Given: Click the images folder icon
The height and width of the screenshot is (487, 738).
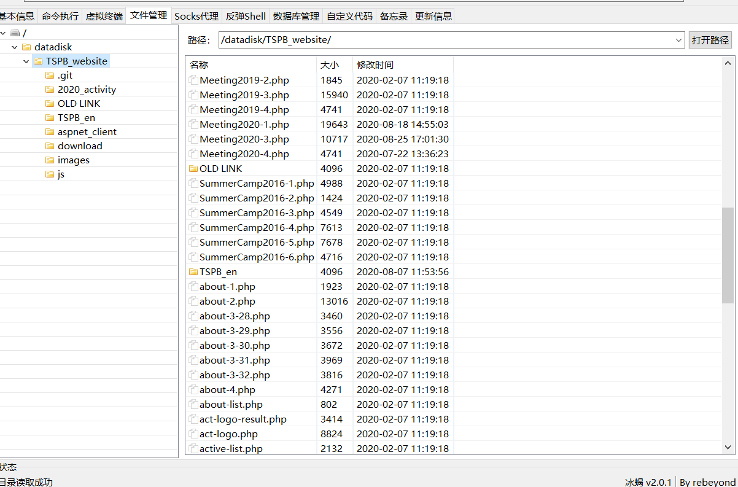Looking at the screenshot, I should (50, 160).
